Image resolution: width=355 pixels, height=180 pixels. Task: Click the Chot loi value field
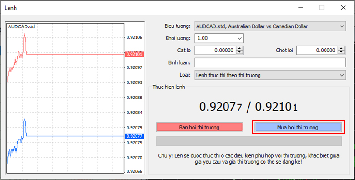point(317,50)
